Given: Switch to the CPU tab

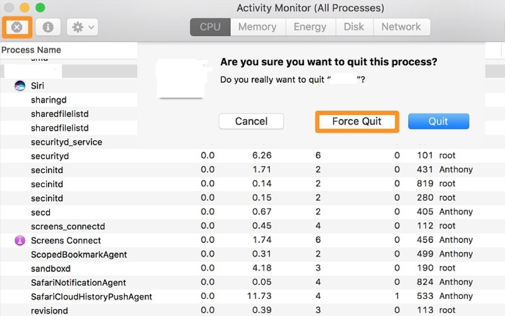Looking at the screenshot, I should [210, 27].
